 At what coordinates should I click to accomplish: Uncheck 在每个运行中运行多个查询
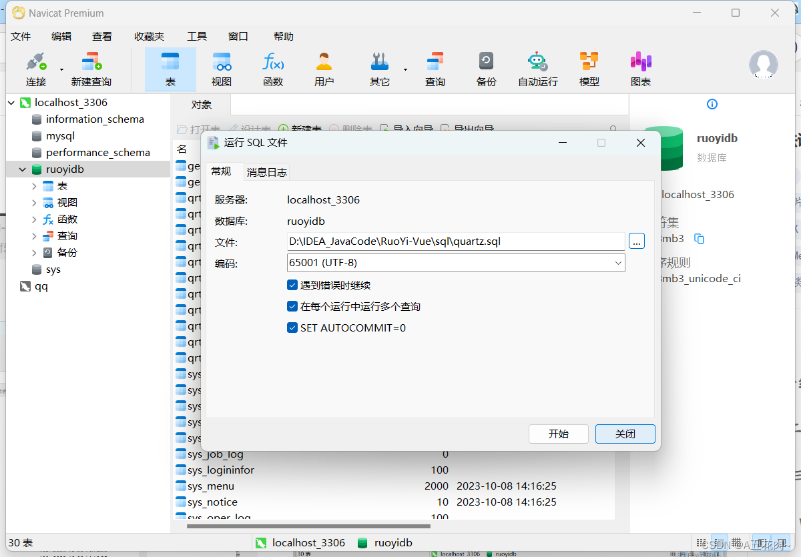[x=292, y=306]
